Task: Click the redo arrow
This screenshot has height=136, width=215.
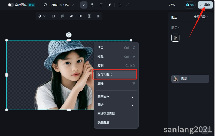Action: (x=128, y=5)
